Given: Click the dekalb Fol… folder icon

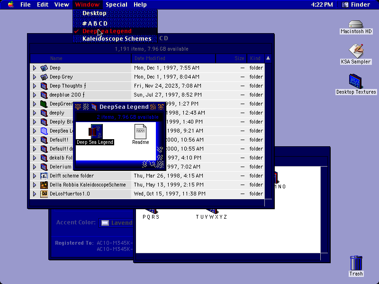Looking at the screenshot, I should click(x=44, y=158).
